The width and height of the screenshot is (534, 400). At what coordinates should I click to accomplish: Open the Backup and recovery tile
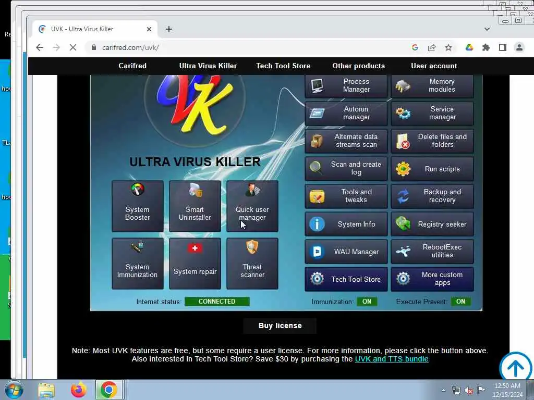432,196
